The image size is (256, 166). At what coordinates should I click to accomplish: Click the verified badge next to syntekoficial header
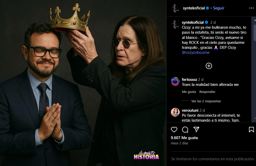[207, 8]
